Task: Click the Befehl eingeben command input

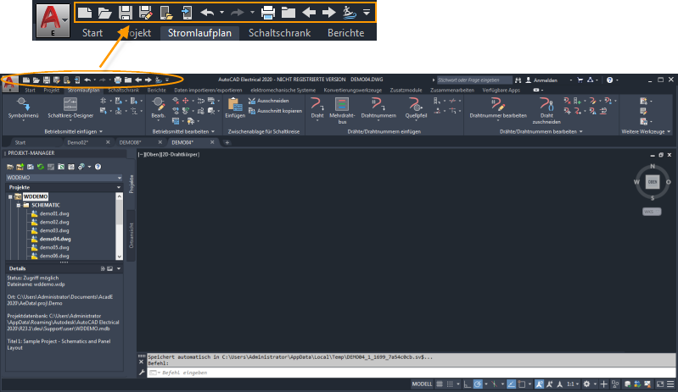Action: pos(411,373)
